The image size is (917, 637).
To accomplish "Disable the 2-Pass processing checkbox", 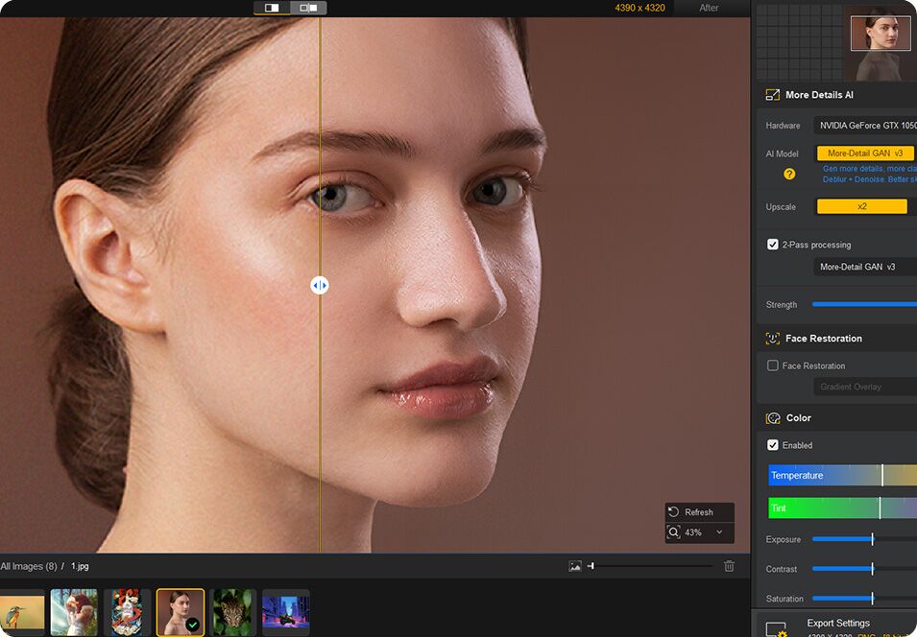I will pyautogui.click(x=773, y=245).
